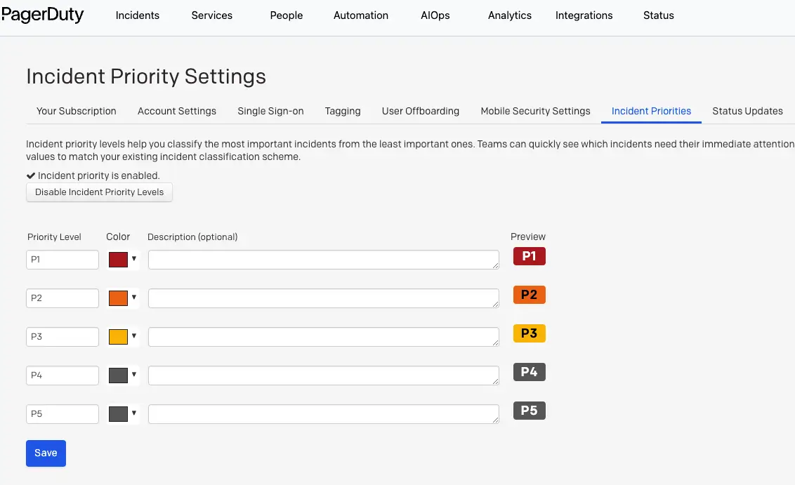Click the gray P4 color swatch
This screenshot has width=795, height=485.
(118, 376)
